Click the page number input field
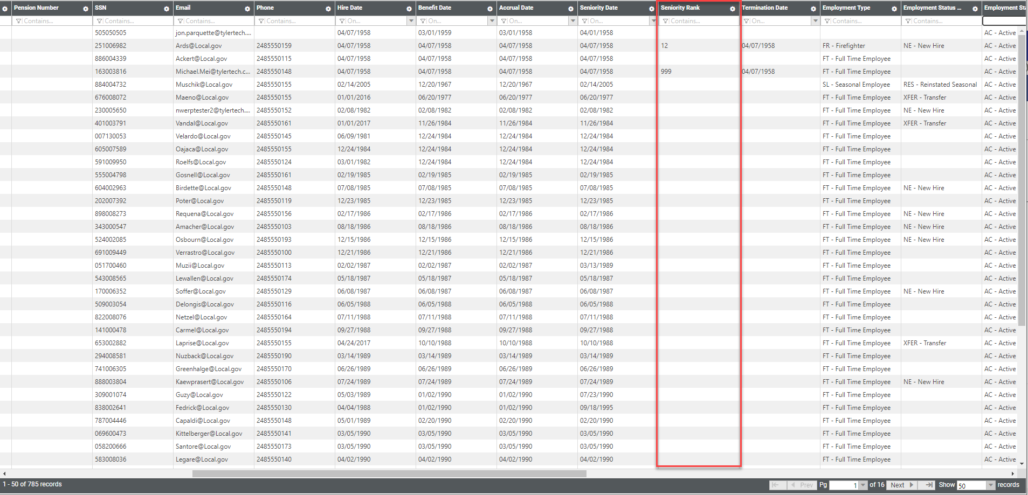 click(844, 485)
